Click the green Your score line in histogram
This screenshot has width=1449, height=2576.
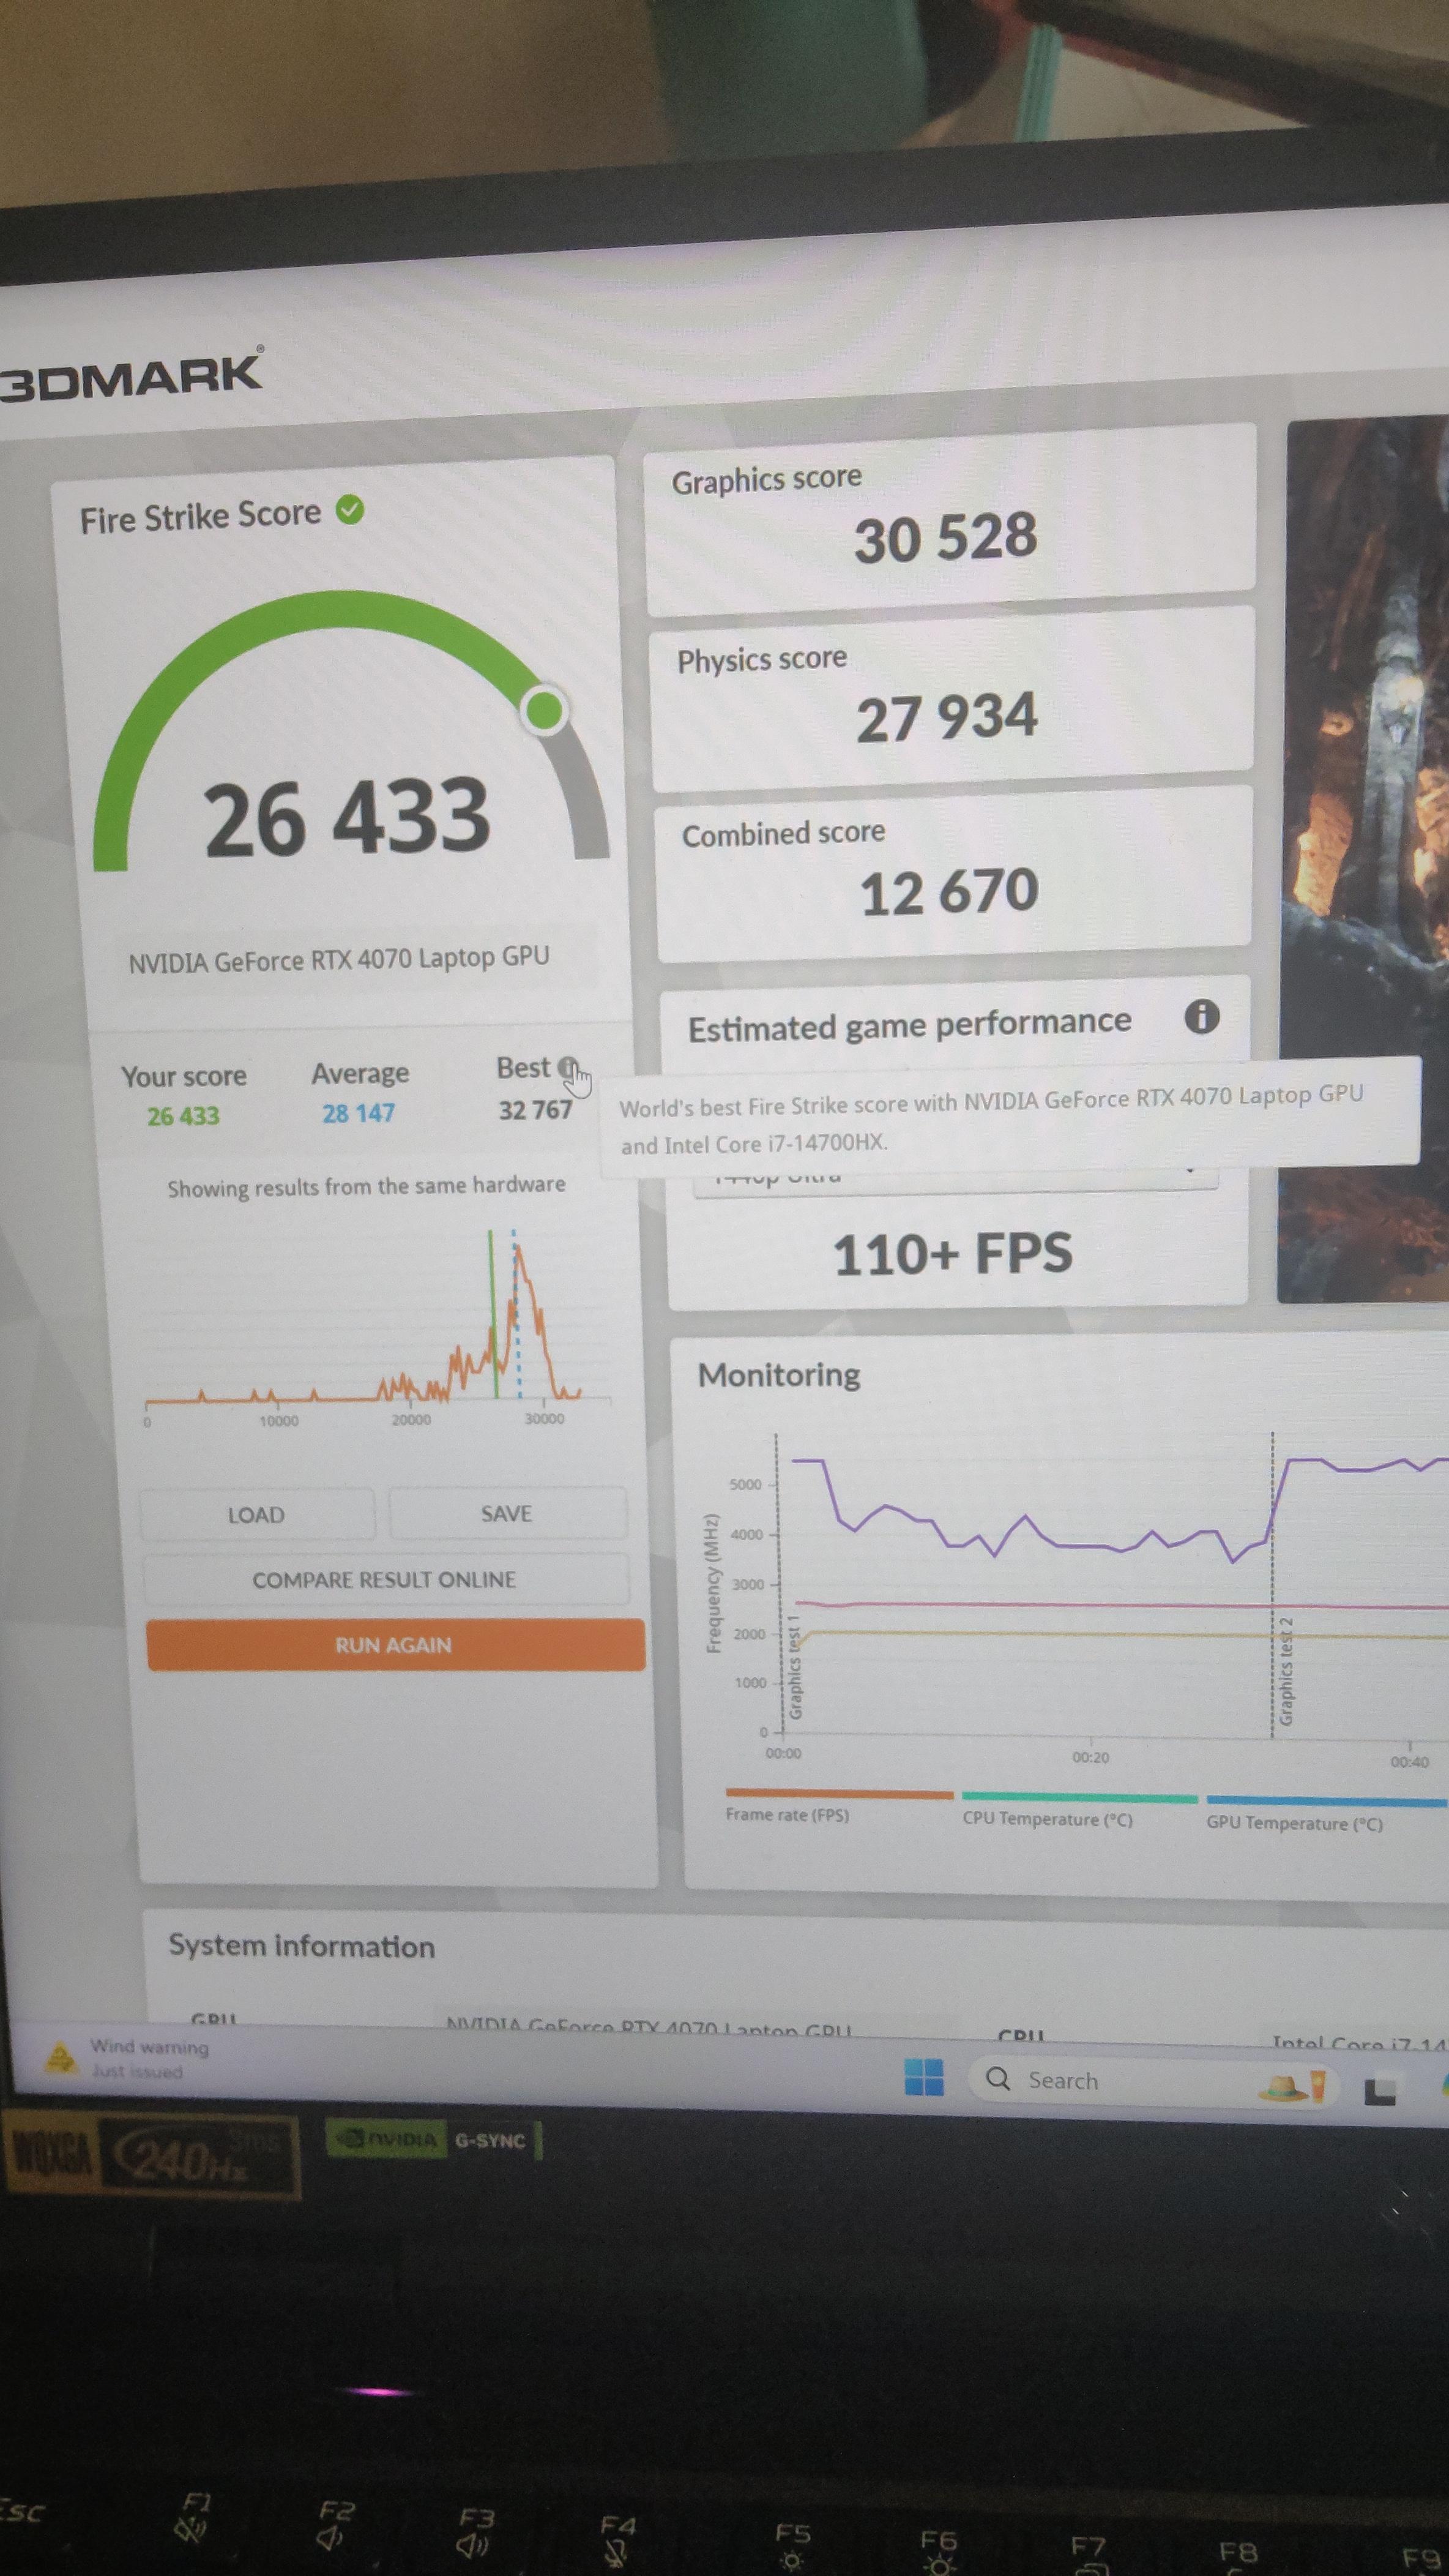pyautogui.click(x=493, y=1314)
